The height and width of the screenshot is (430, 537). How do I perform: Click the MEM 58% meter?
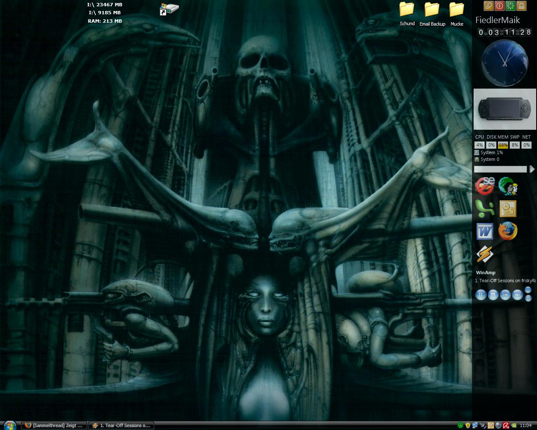pos(503,145)
